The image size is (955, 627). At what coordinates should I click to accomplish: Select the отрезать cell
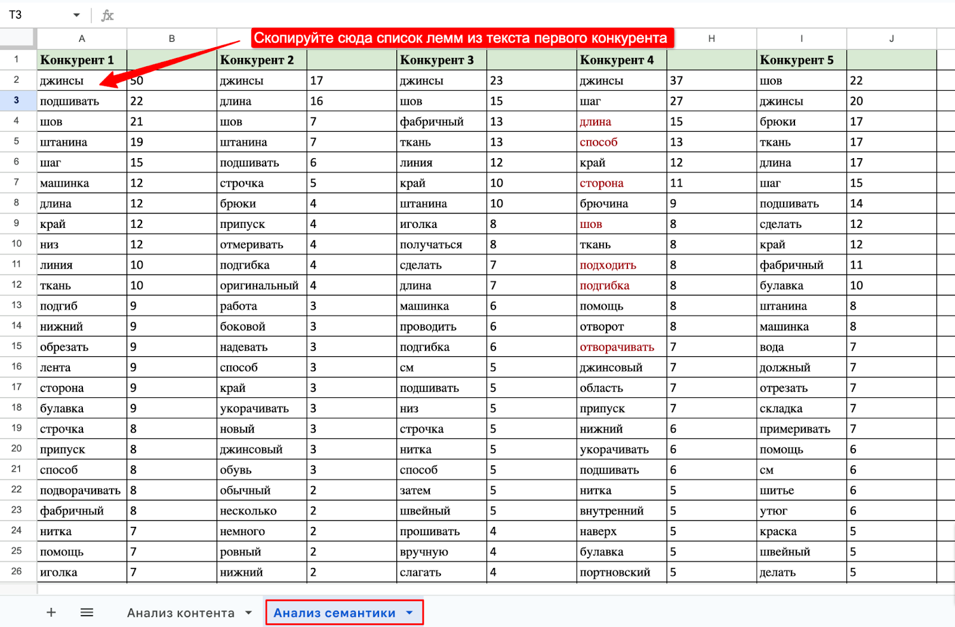pyautogui.click(x=802, y=388)
